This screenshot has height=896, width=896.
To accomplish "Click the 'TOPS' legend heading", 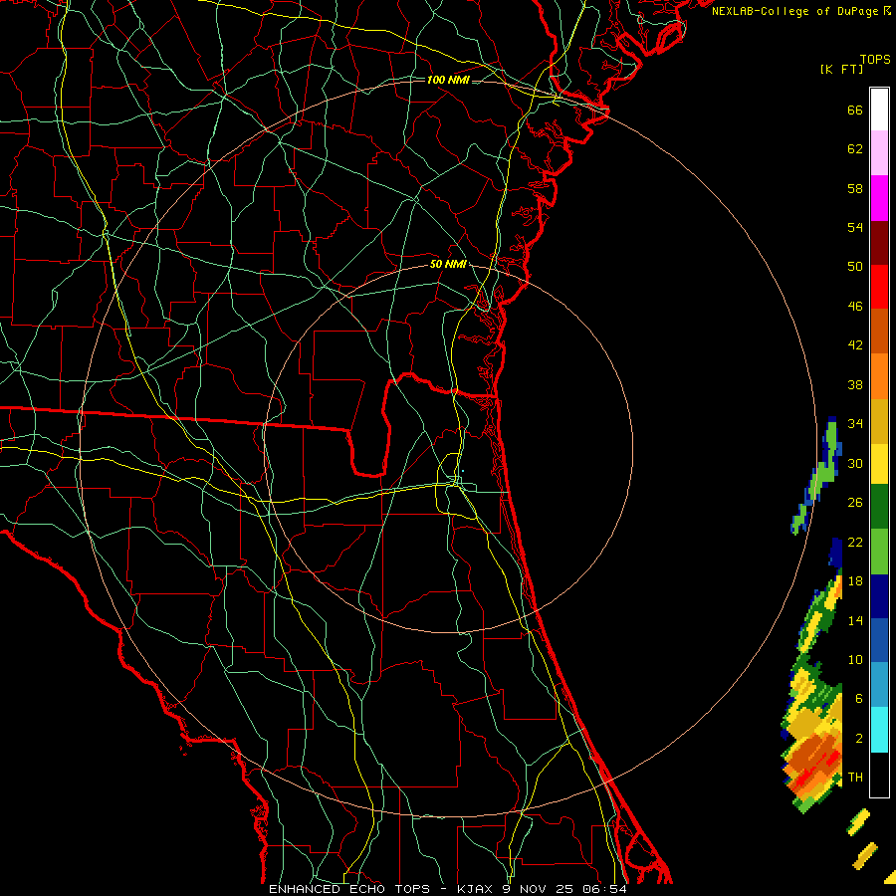I will tap(875, 60).
